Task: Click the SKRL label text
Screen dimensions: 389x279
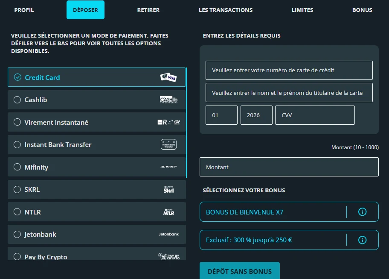Action: (x=32, y=190)
